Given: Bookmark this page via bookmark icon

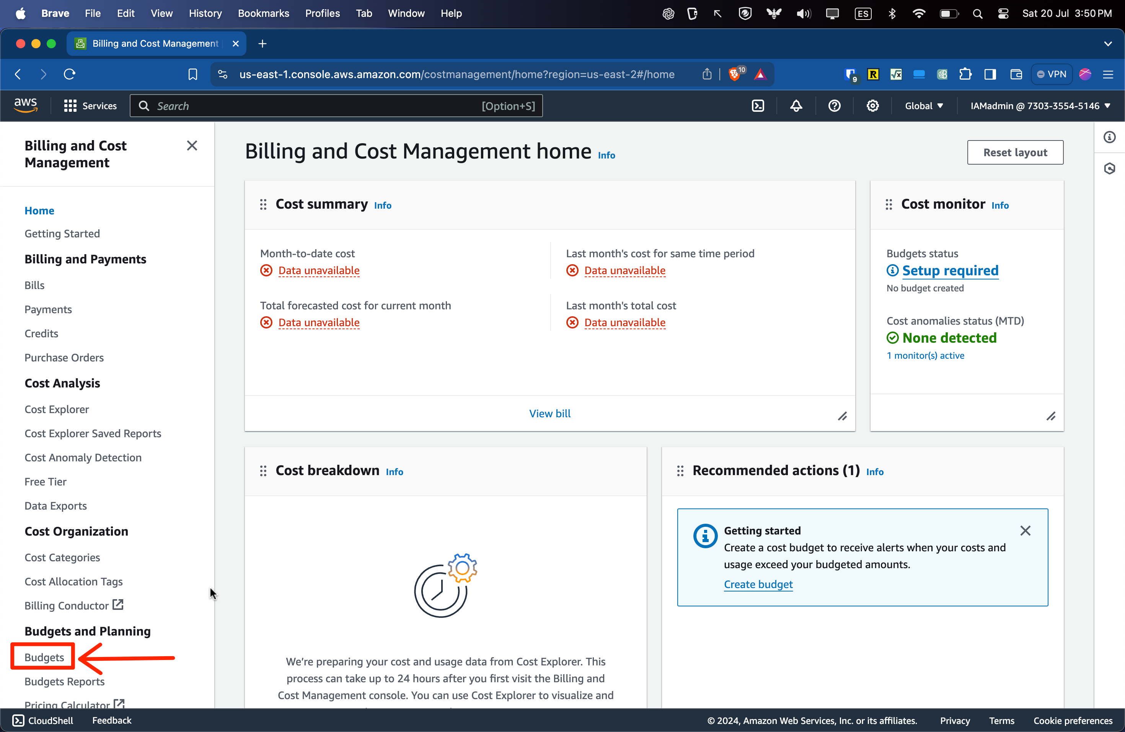Looking at the screenshot, I should click(192, 74).
